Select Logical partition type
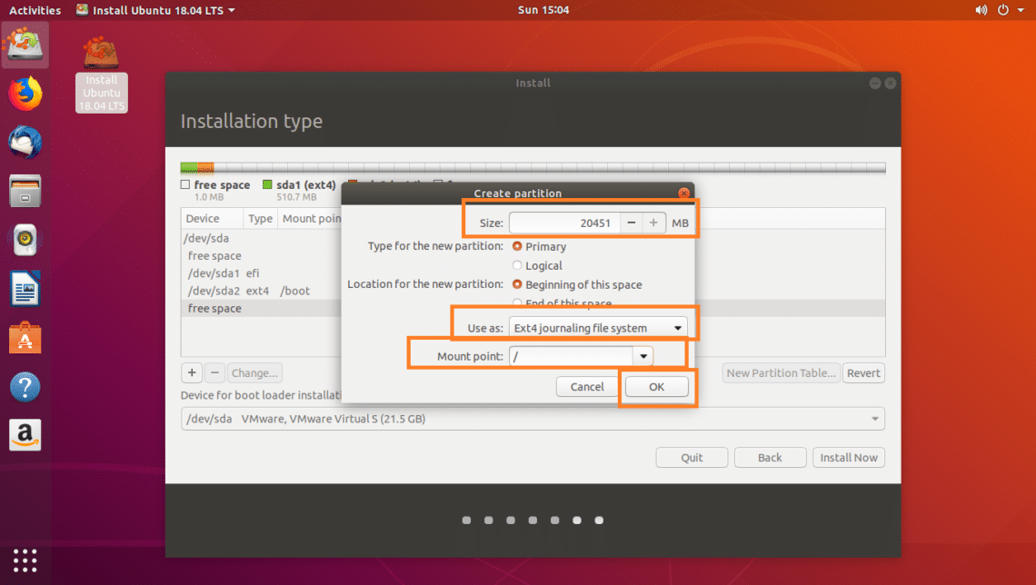This screenshot has width=1036, height=585. click(518, 265)
